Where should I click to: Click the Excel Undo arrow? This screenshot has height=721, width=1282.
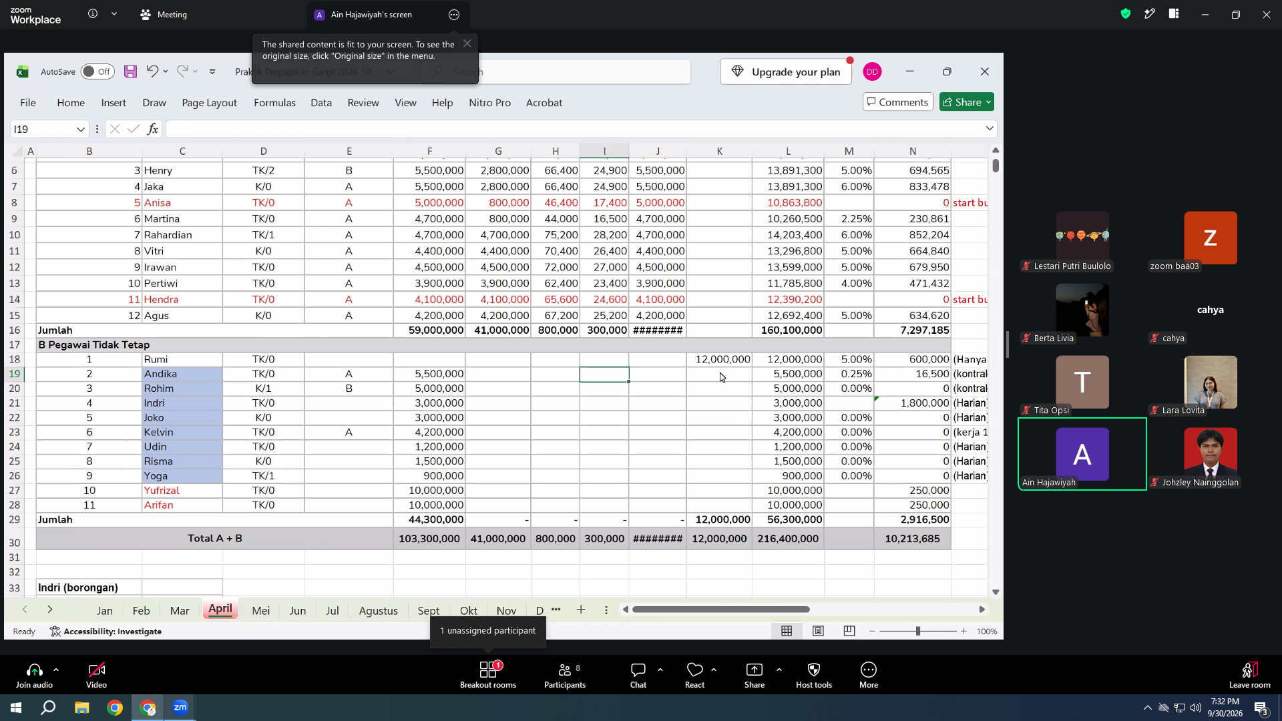(x=152, y=71)
